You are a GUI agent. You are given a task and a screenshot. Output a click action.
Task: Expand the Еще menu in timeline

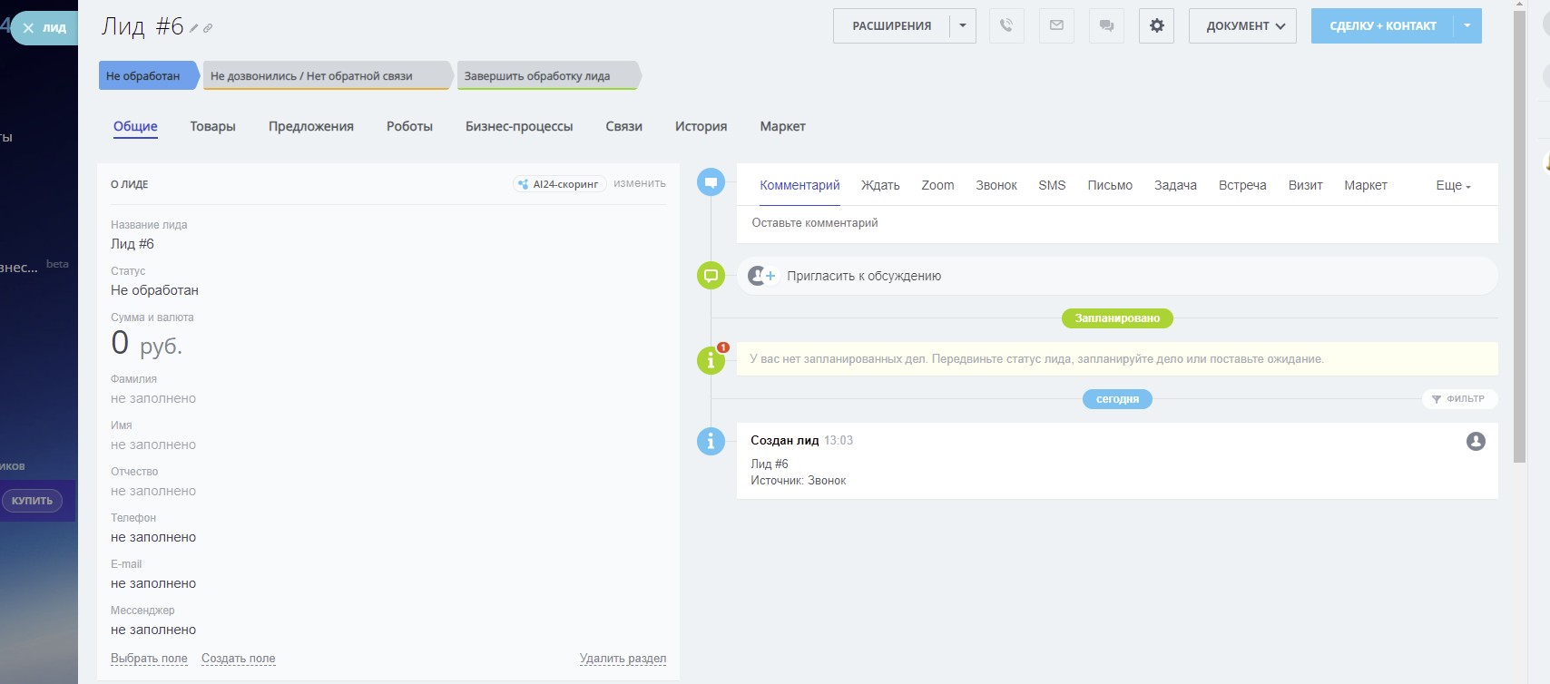1452,185
